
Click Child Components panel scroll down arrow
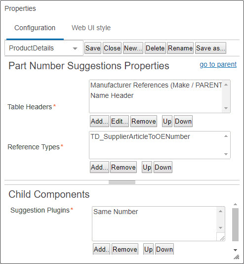pos(236,250)
